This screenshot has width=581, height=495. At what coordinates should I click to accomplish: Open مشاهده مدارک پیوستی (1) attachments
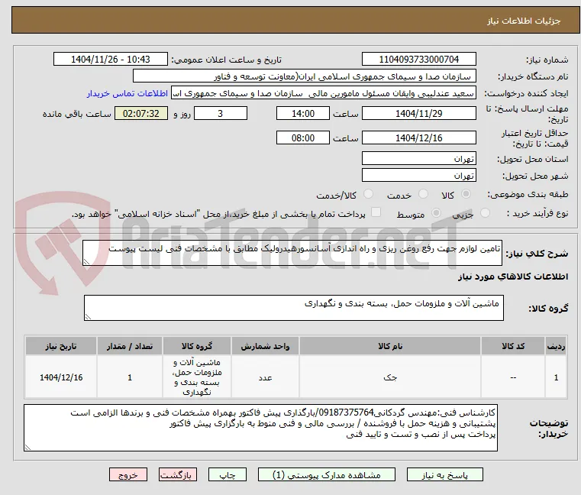pyautogui.click(x=327, y=474)
